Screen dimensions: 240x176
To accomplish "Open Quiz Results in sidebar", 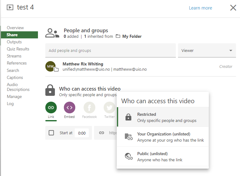I will (x=18, y=49).
